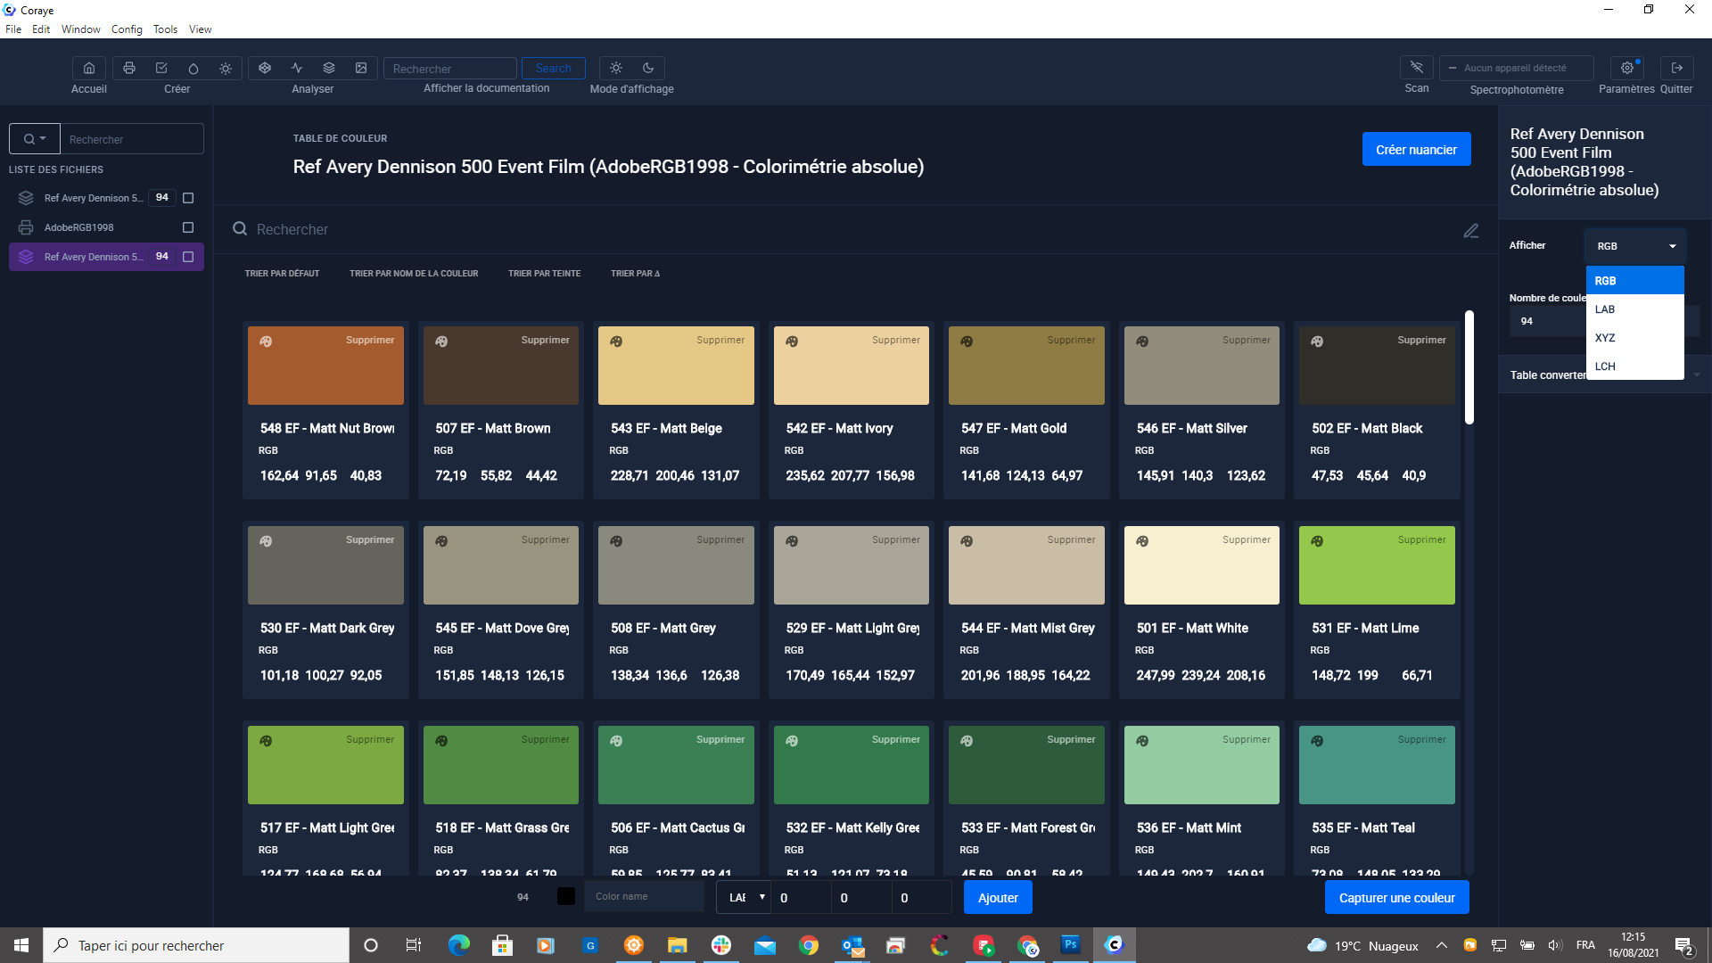Screen dimensions: 1712x963
Task: Click the printer icon in the Créer toolbar
Action: click(x=129, y=68)
